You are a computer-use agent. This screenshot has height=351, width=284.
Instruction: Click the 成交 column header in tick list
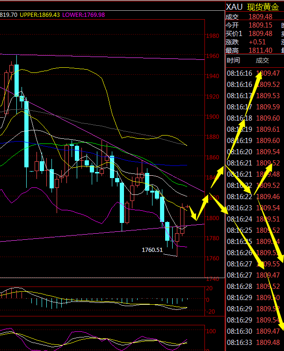coord(262,60)
